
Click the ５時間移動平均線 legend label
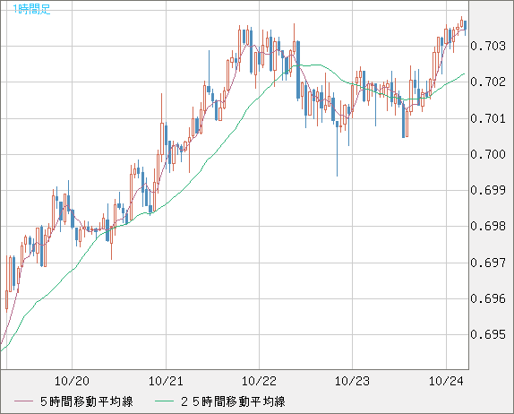point(87,401)
